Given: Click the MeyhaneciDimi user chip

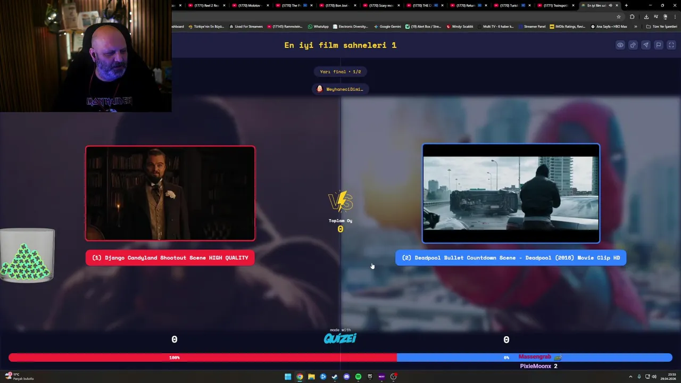Looking at the screenshot, I should click(x=340, y=89).
